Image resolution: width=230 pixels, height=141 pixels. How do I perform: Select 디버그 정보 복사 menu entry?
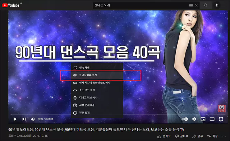coord(97,98)
